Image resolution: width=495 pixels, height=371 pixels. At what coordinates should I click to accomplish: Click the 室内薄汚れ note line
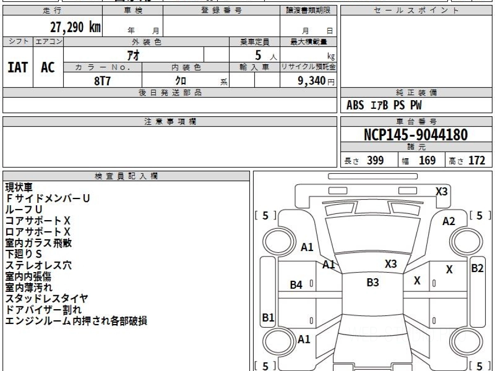coord(29,287)
